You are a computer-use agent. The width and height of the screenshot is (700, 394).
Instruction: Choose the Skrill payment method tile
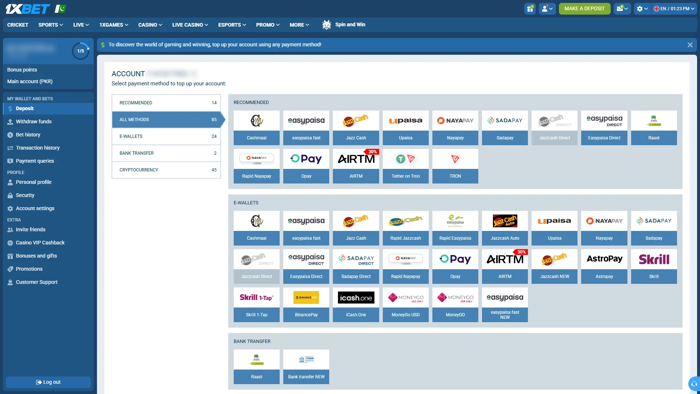coord(654,266)
